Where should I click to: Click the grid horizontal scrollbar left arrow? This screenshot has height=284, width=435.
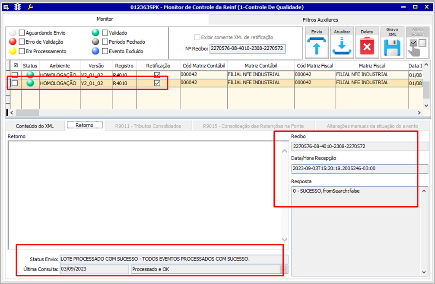[x=12, y=113]
